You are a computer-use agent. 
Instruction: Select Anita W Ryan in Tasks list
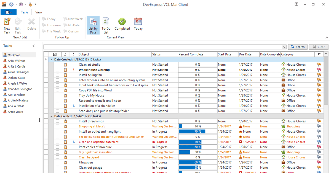(x=16, y=61)
